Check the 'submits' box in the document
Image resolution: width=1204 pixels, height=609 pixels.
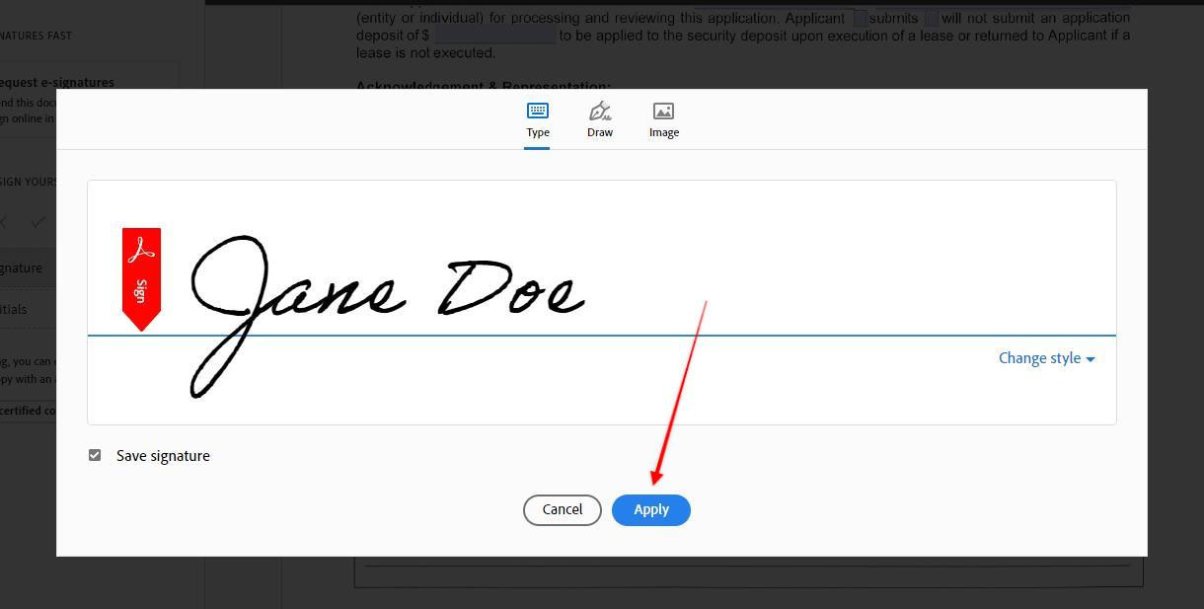pyautogui.click(x=860, y=18)
